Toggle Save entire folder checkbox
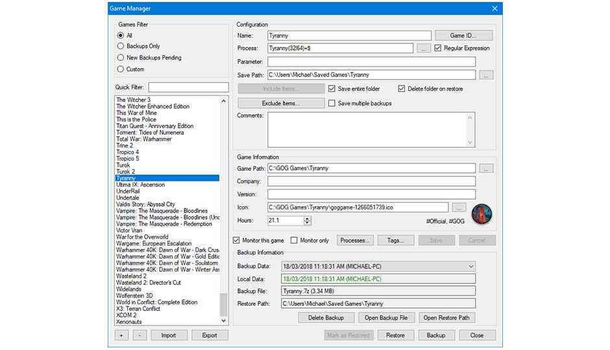The height and width of the screenshot is (350, 610). [x=332, y=89]
